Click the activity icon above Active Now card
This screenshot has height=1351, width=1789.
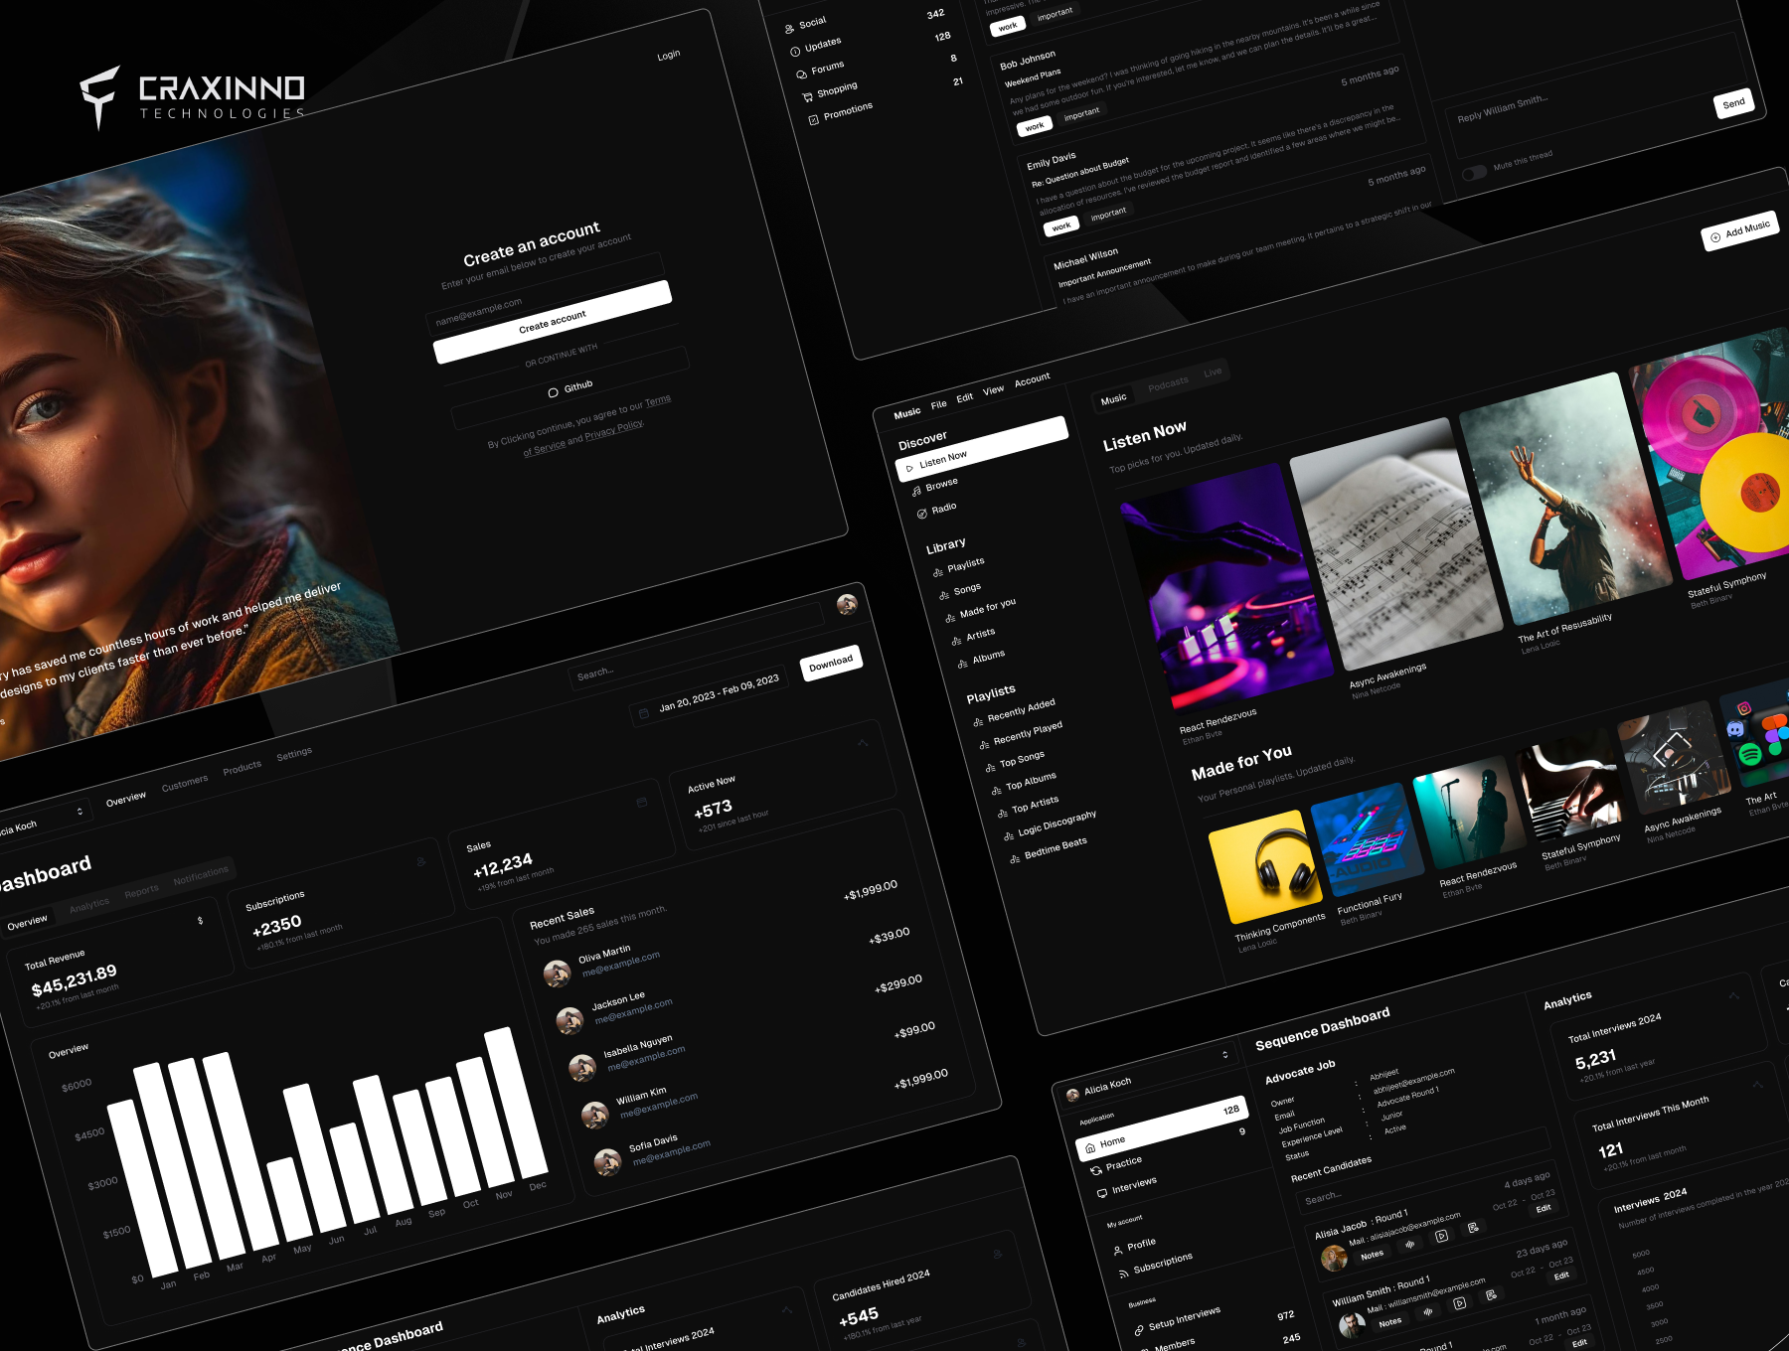tap(863, 742)
